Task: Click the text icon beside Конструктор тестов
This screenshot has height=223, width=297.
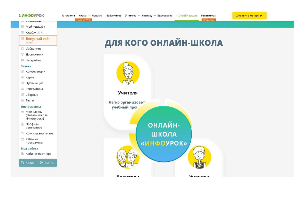Action: 22,133
